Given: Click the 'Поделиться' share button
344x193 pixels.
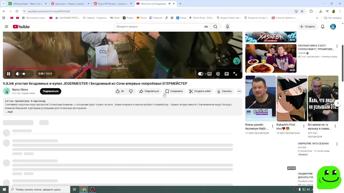Looking at the screenshot, I should tap(149, 91).
